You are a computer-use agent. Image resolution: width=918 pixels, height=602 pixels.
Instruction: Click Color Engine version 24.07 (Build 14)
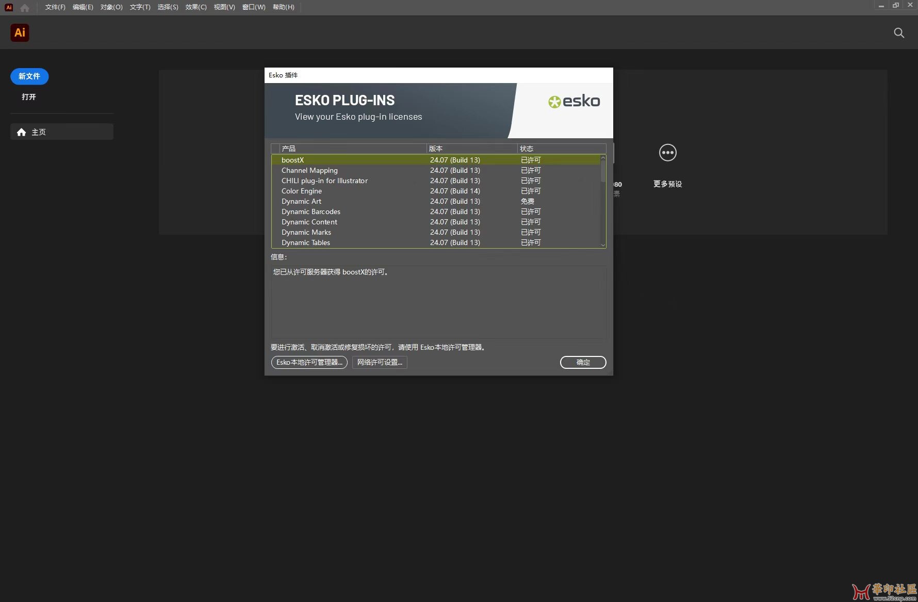pos(455,191)
